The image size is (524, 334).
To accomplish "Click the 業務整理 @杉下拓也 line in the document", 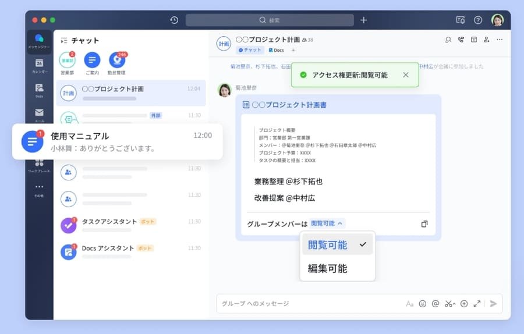I will coord(288,182).
